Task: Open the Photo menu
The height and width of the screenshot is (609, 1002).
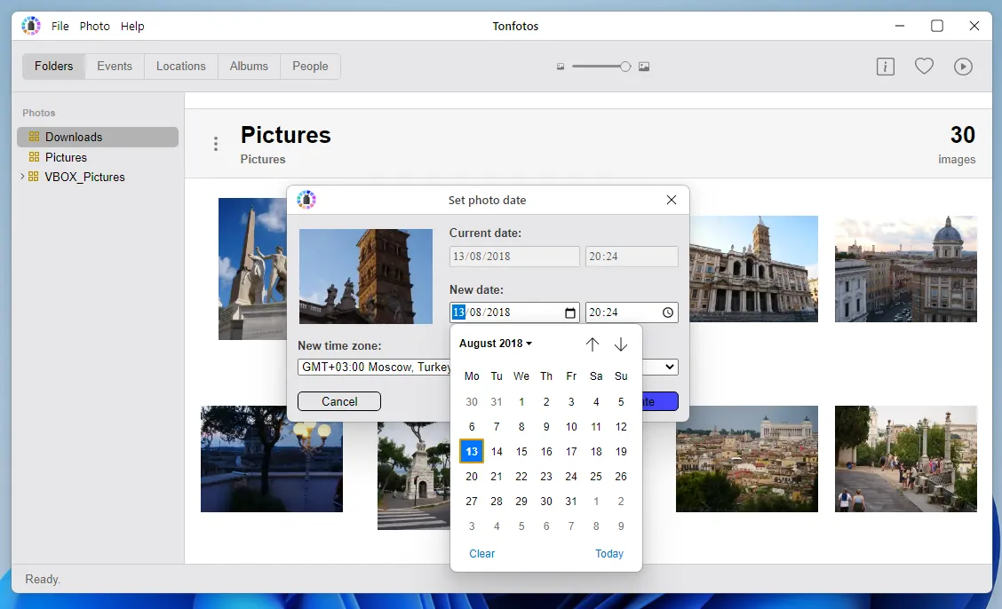Action: pyautogui.click(x=95, y=27)
